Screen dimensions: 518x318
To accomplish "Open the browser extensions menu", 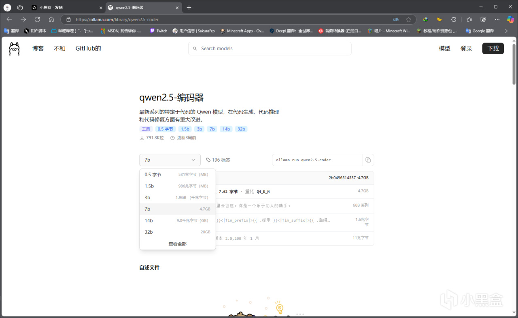I will (454, 19).
